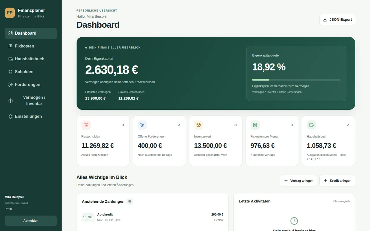Screen dimensions: 370x231
Task: Click the Davon Restschulden value in overview
Action: pyautogui.click(x=128, y=98)
